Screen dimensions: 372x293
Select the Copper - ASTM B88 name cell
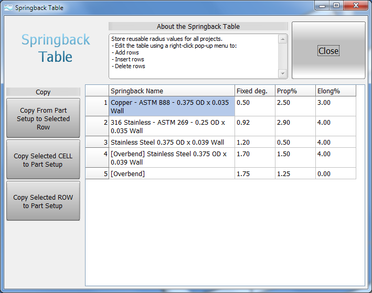172,106
